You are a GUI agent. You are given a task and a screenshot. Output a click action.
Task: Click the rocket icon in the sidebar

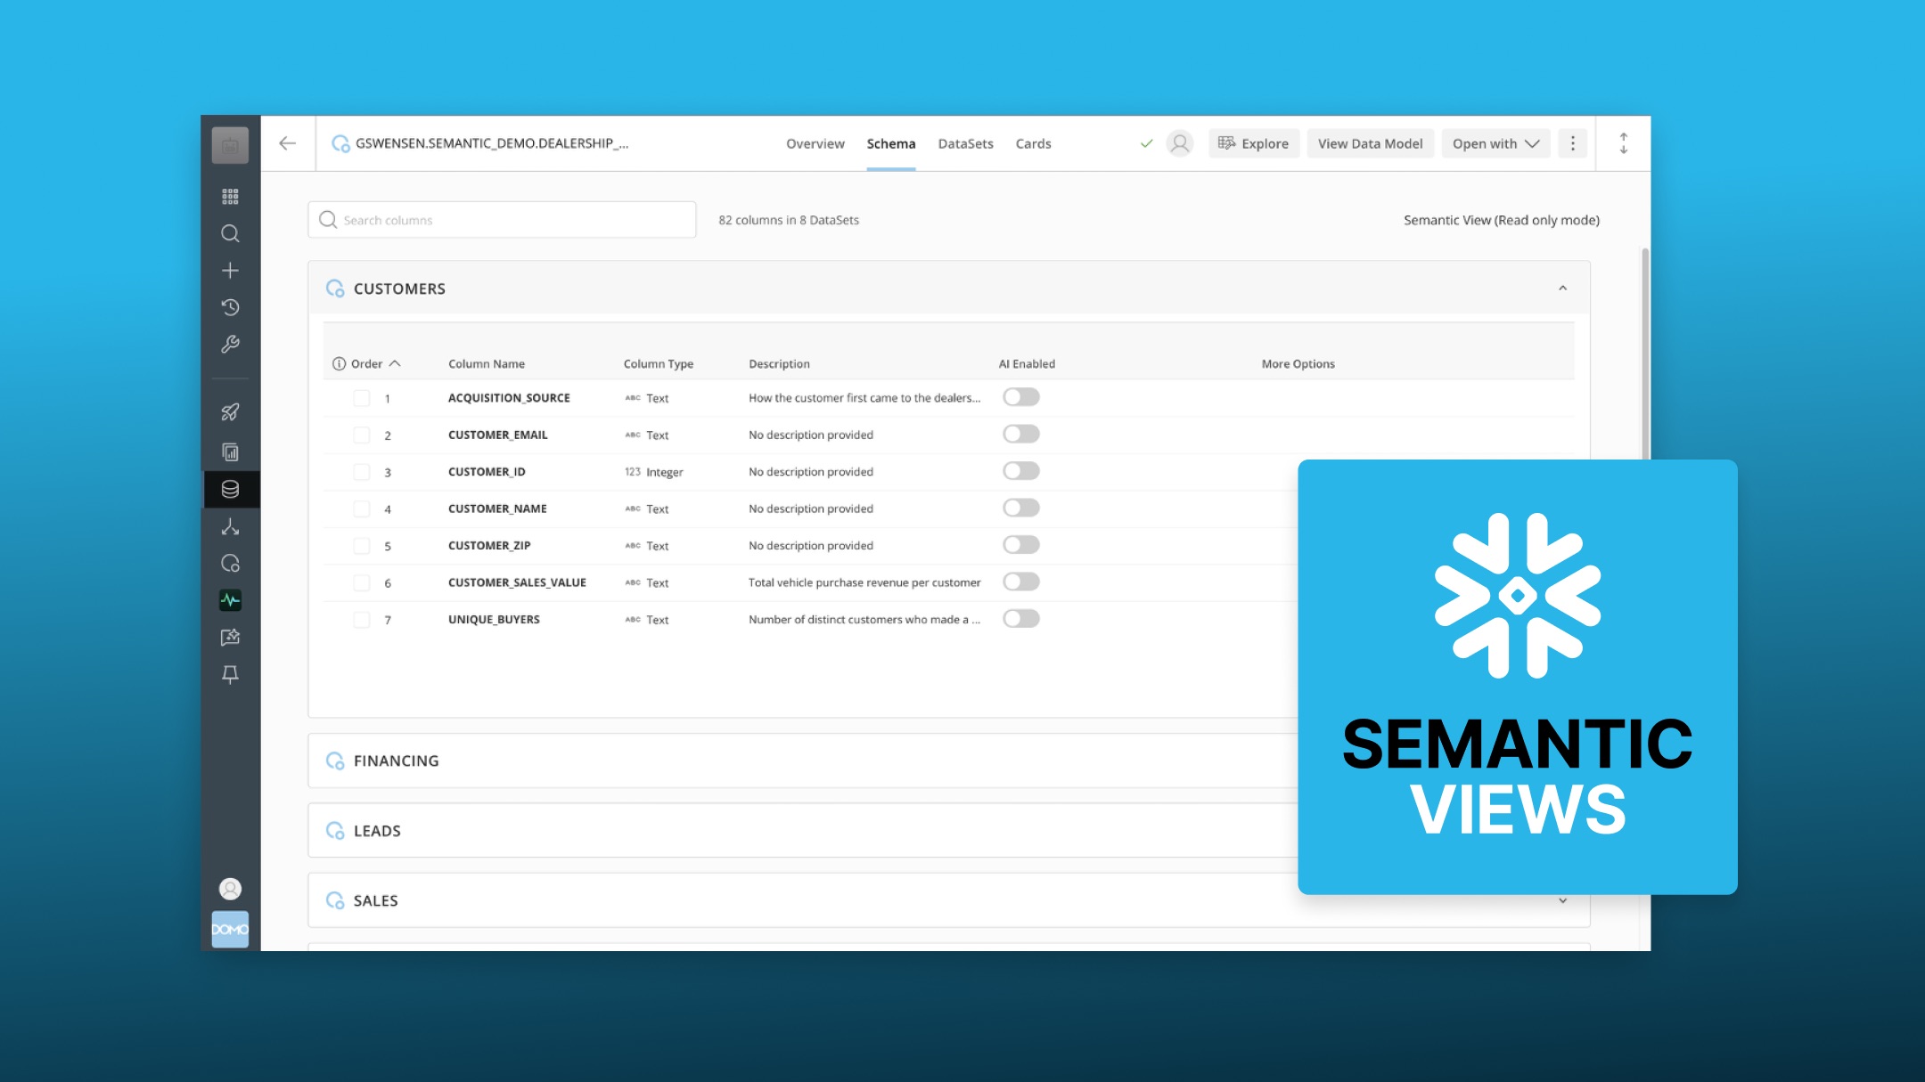[230, 411]
